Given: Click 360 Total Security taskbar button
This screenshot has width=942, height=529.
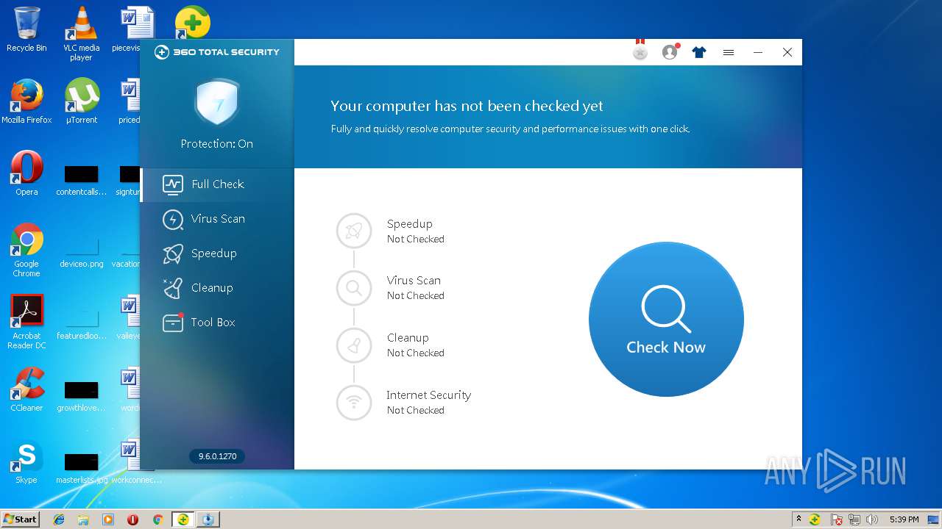Looking at the screenshot, I should tap(183, 519).
